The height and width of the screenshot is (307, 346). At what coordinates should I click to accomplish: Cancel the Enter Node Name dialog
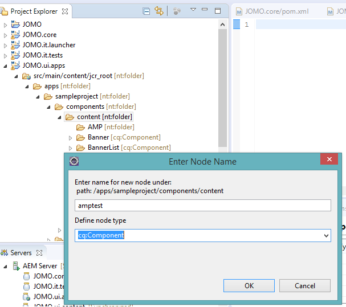pyautogui.click(x=305, y=285)
